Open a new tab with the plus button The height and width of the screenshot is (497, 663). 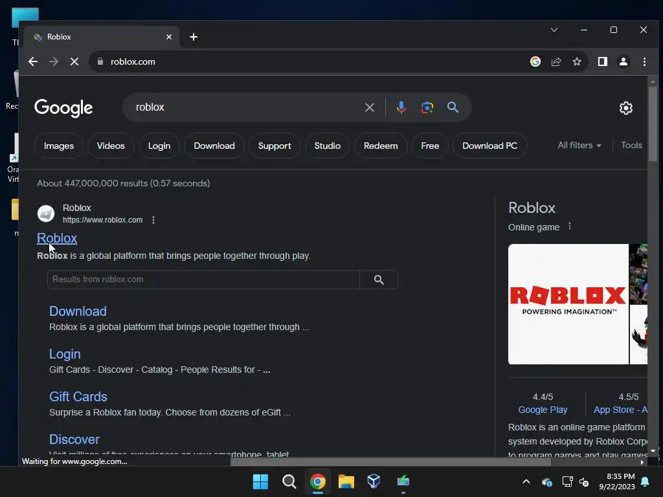(x=194, y=37)
